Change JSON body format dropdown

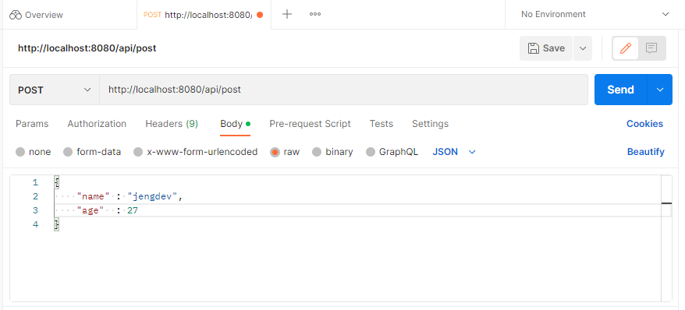pyautogui.click(x=454, y=152)
